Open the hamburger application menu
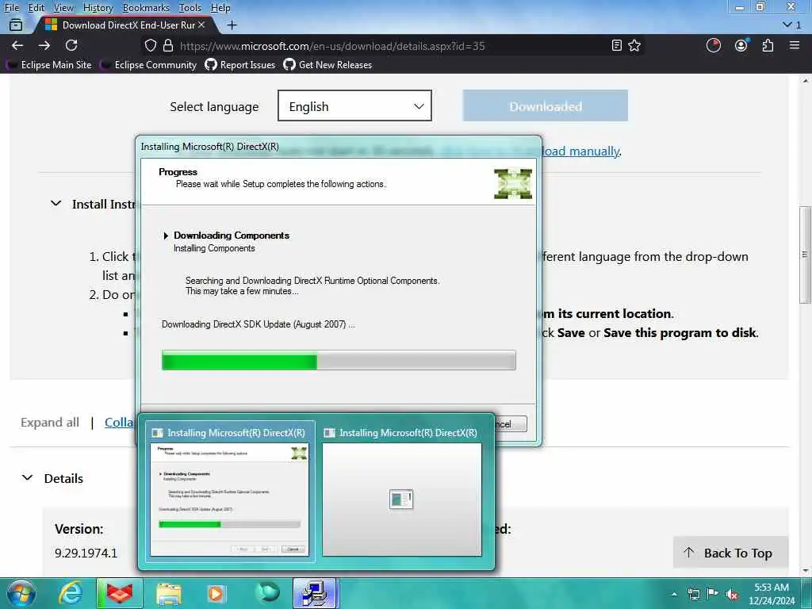The image size is (812, 609). pyautogui.click(x=795, y=45)
